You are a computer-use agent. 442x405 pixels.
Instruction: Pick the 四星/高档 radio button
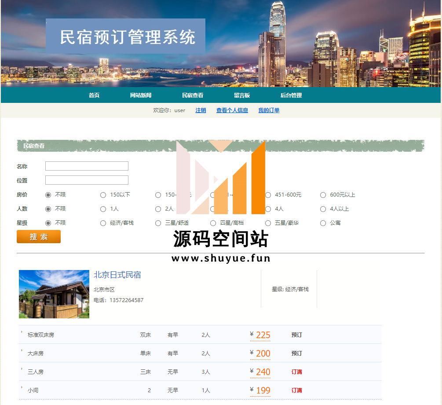pyautogui.click(x=213, y=223)
